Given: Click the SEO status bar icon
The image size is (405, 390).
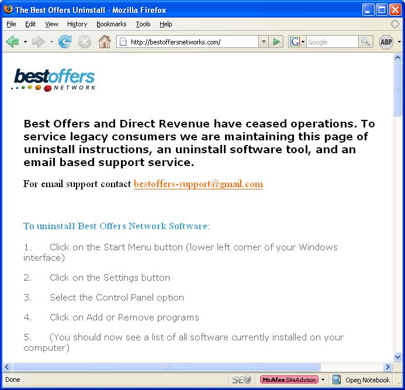Looking at the screenshot, I should [241, 379].
